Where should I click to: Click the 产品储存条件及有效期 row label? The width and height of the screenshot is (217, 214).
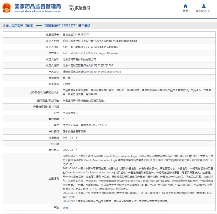point(46,107)
